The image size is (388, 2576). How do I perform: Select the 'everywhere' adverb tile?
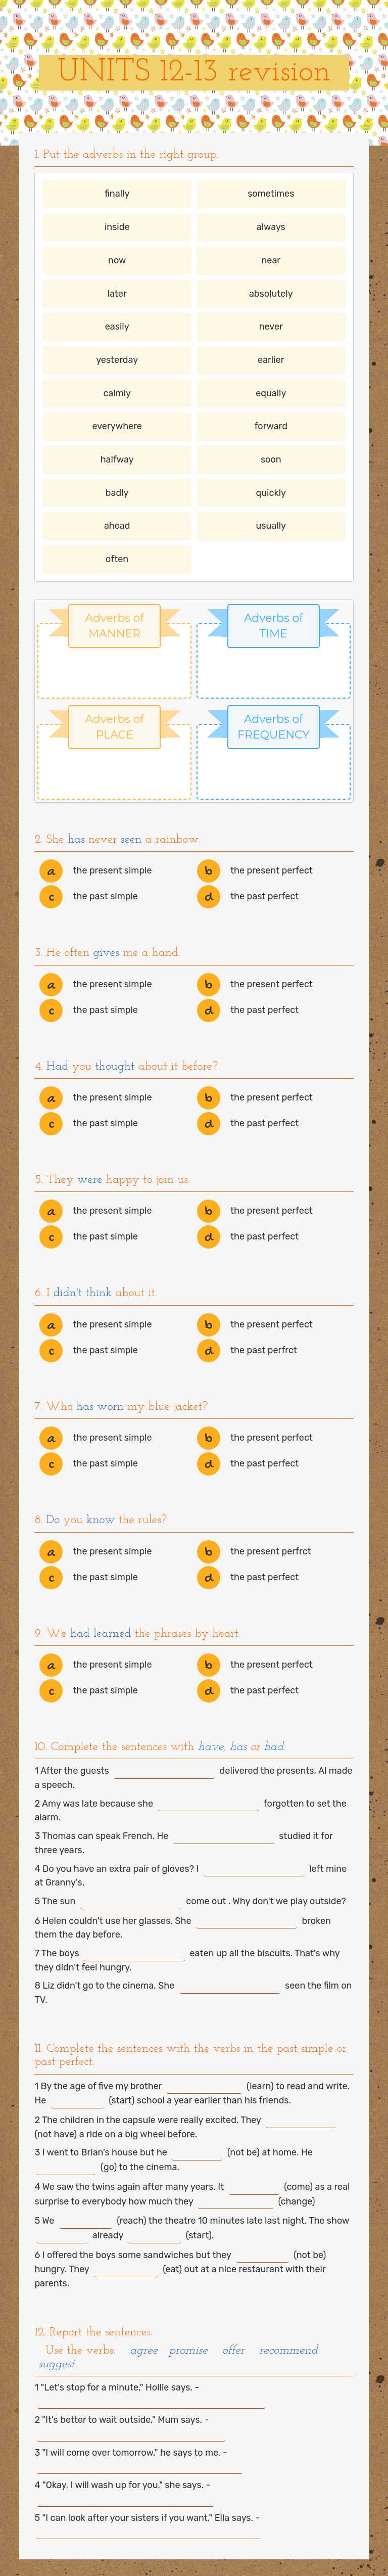click(117, 426)
